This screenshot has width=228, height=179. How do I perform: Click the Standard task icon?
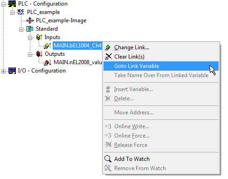(30, 29)
